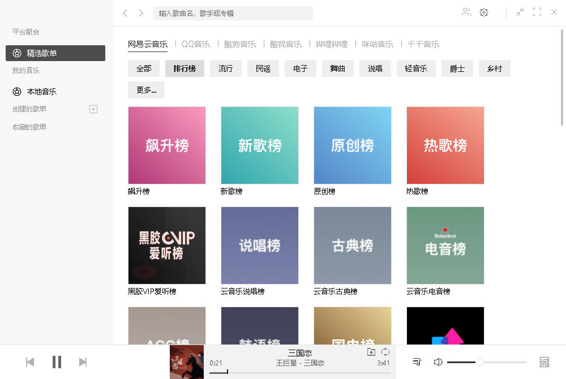
Task: Click the now playing album cover
Action: point(187,362)
